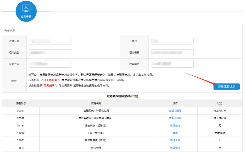Click the 操作 column header

175,104
